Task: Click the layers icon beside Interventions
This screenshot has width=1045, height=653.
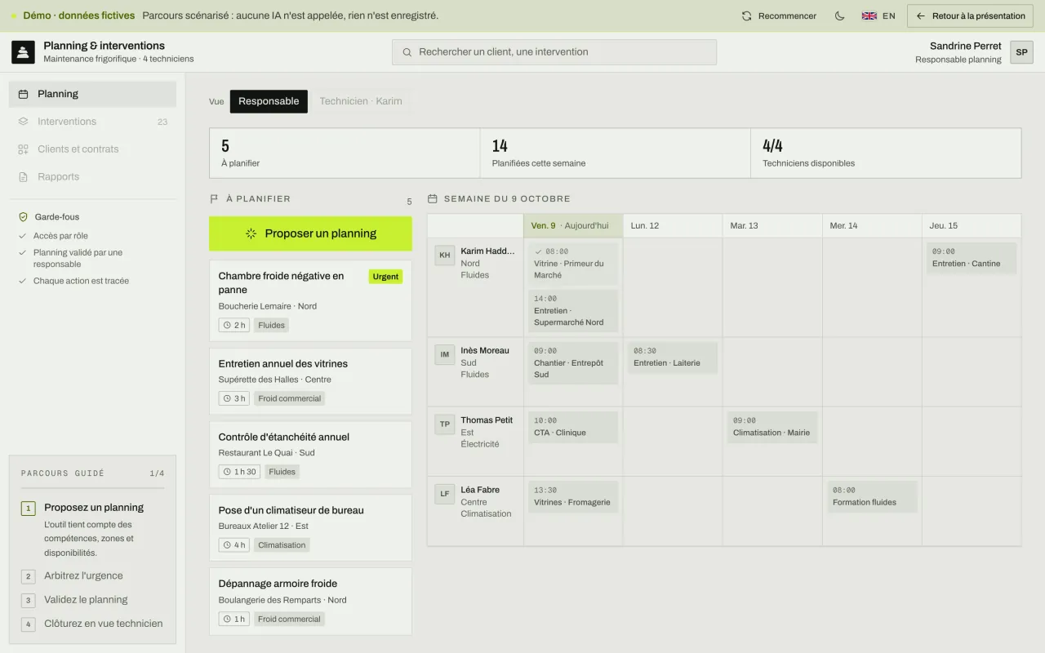Action: 23,122
